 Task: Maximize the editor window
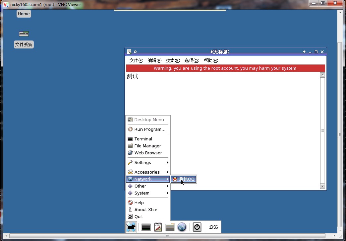tap(316, 52)
